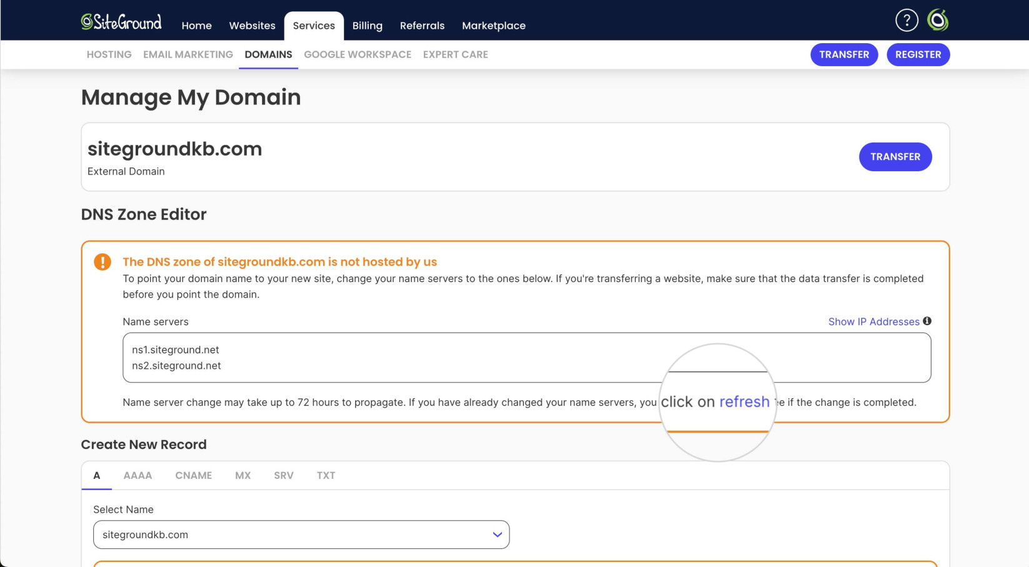
Task: Click info icon beside Show IP Addresses
Action: pyautogui.click(x=927, y=321)
